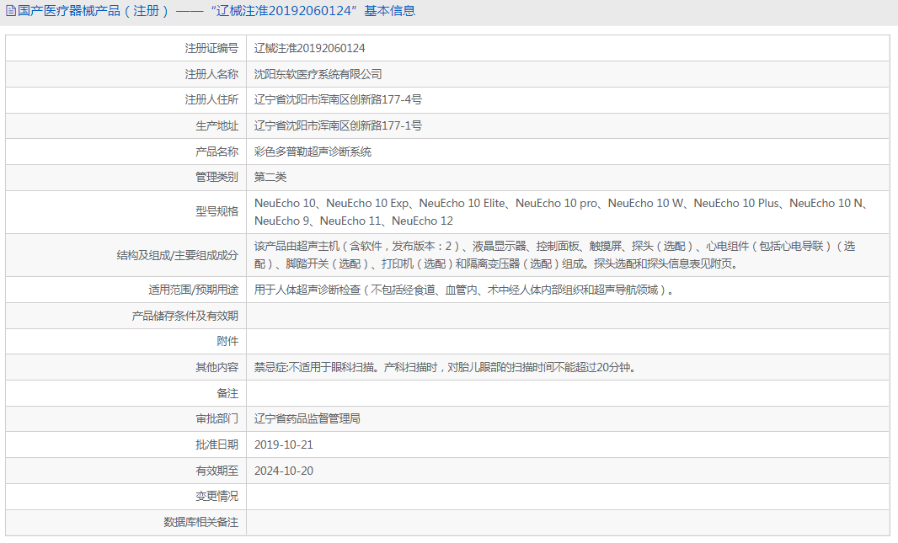Select registration number value 辽械注准20192060124
The image size is (898, 543).
coord(309,49)
